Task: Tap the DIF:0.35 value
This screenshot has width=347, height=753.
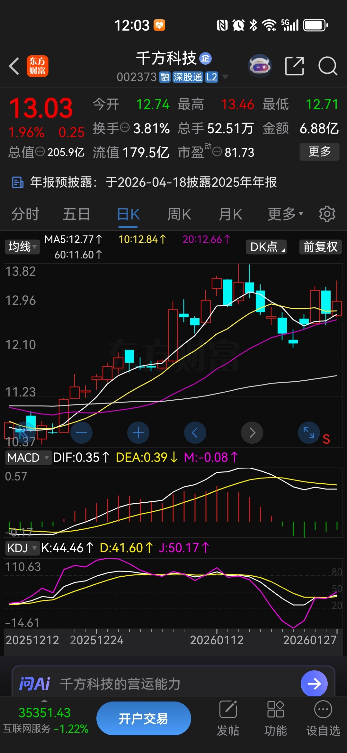Action: coord(81,457)
